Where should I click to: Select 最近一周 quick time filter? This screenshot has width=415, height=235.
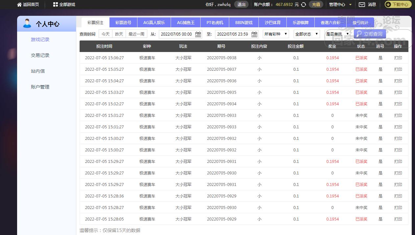136,34
